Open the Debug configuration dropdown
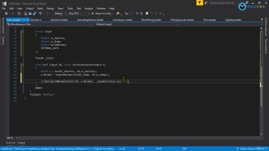The width and height of the screenshot is (269, 151). coord(61,13)
